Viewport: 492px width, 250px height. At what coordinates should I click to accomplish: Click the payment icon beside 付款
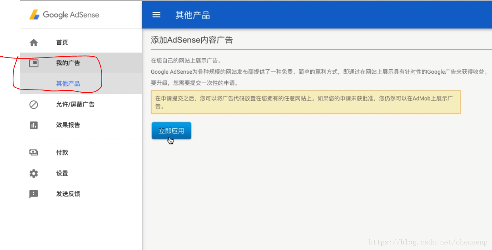point(34,153)
